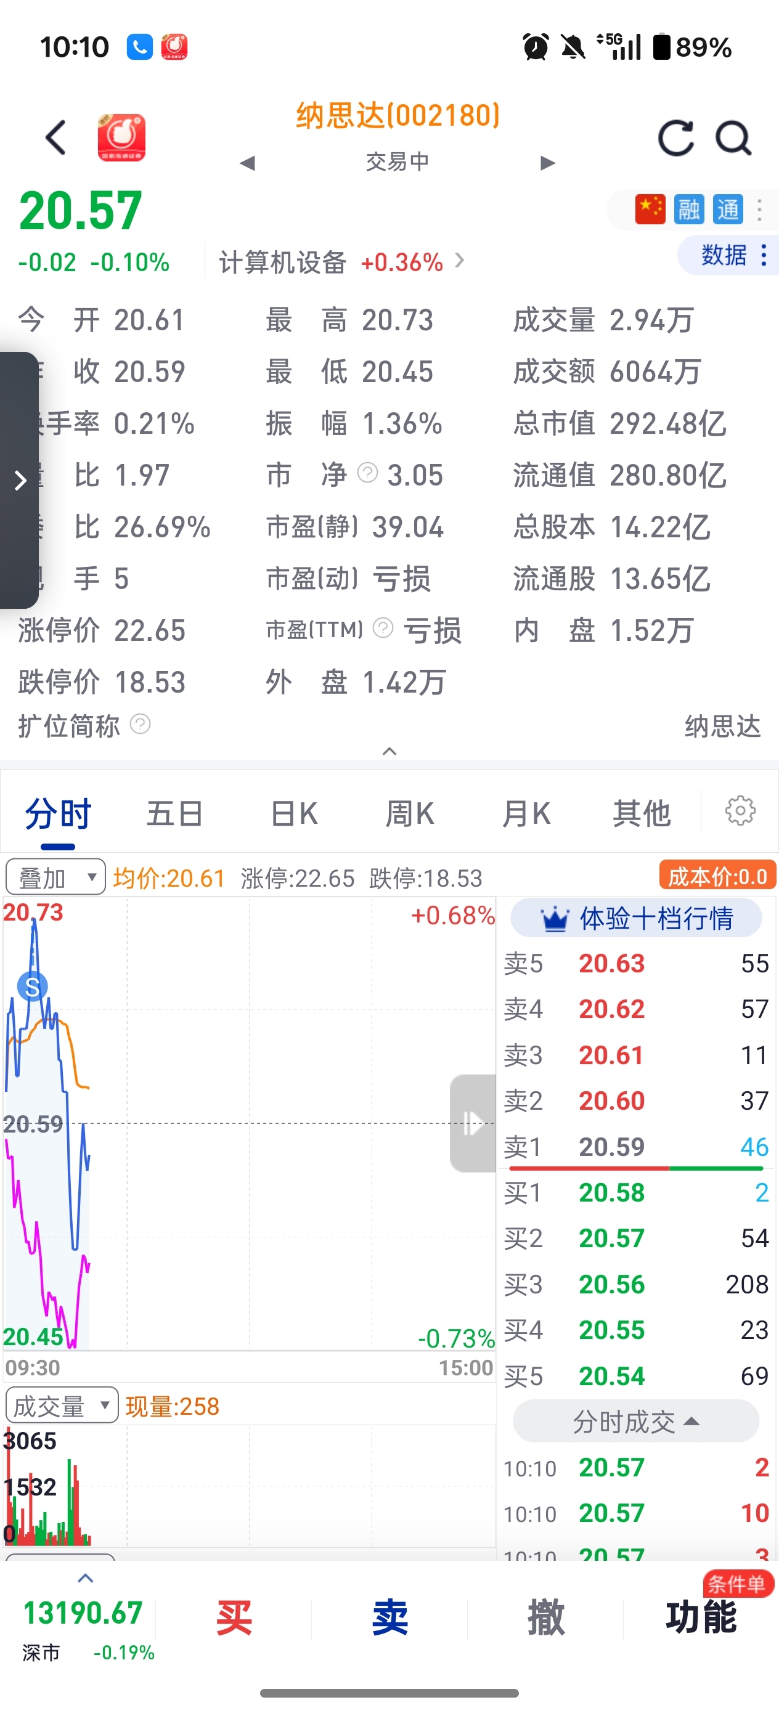Image resolution: width=779 pixels, height=1713 pixels.
Task: Tap the China flag market icon
Action: (650, 210)
